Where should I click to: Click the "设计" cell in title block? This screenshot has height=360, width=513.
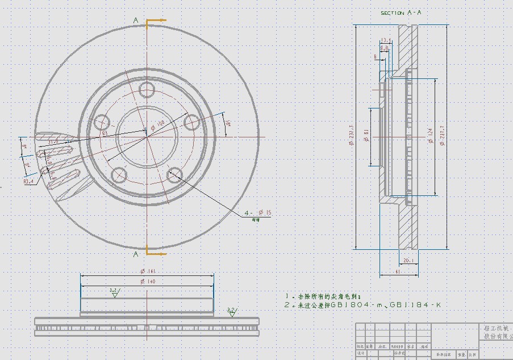pyautogui.click(x=361, y=353)
